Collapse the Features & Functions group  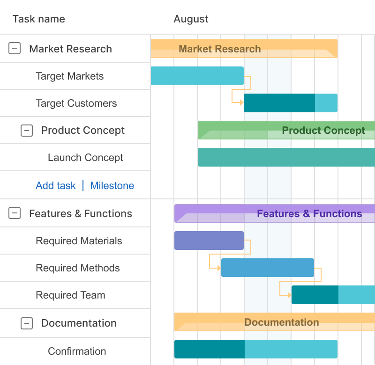click(14, 213)
